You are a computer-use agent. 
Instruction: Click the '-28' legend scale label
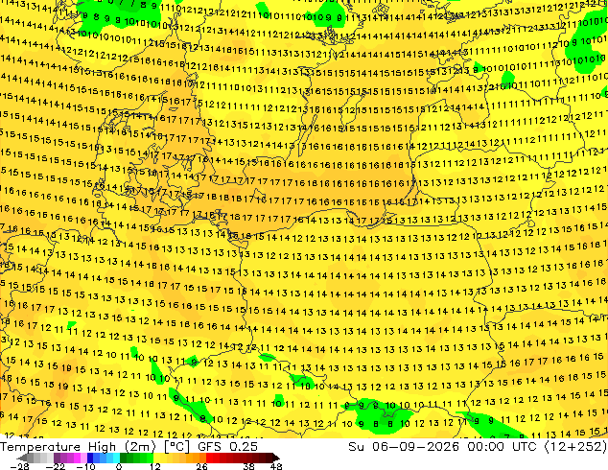(x=19, y=466)
